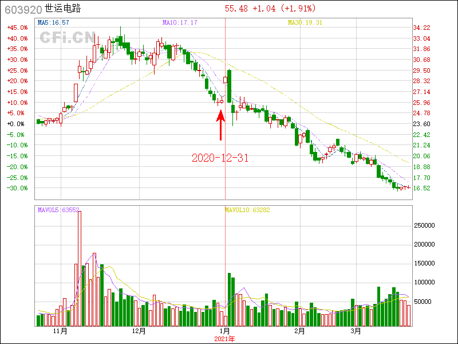Image resolution: width=458 pixels, height=344 pixels.
Task: Click the MAVOL10:63282 volume label
Action: pyautogui.click(x=247, y=210)
